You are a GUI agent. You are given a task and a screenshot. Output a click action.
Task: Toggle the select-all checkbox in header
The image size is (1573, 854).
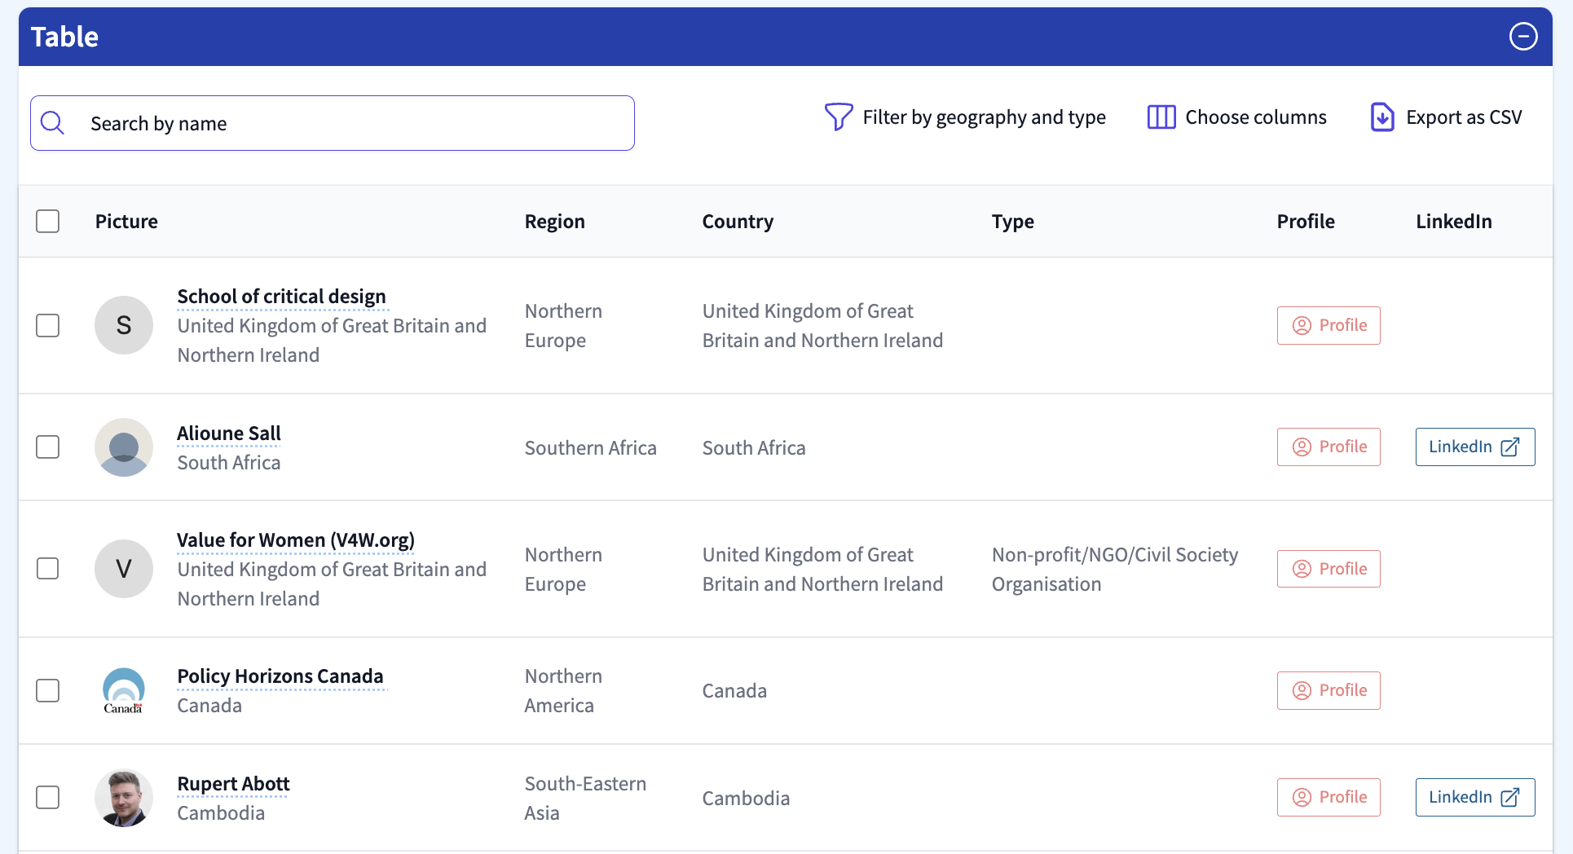tap(48, 222)
